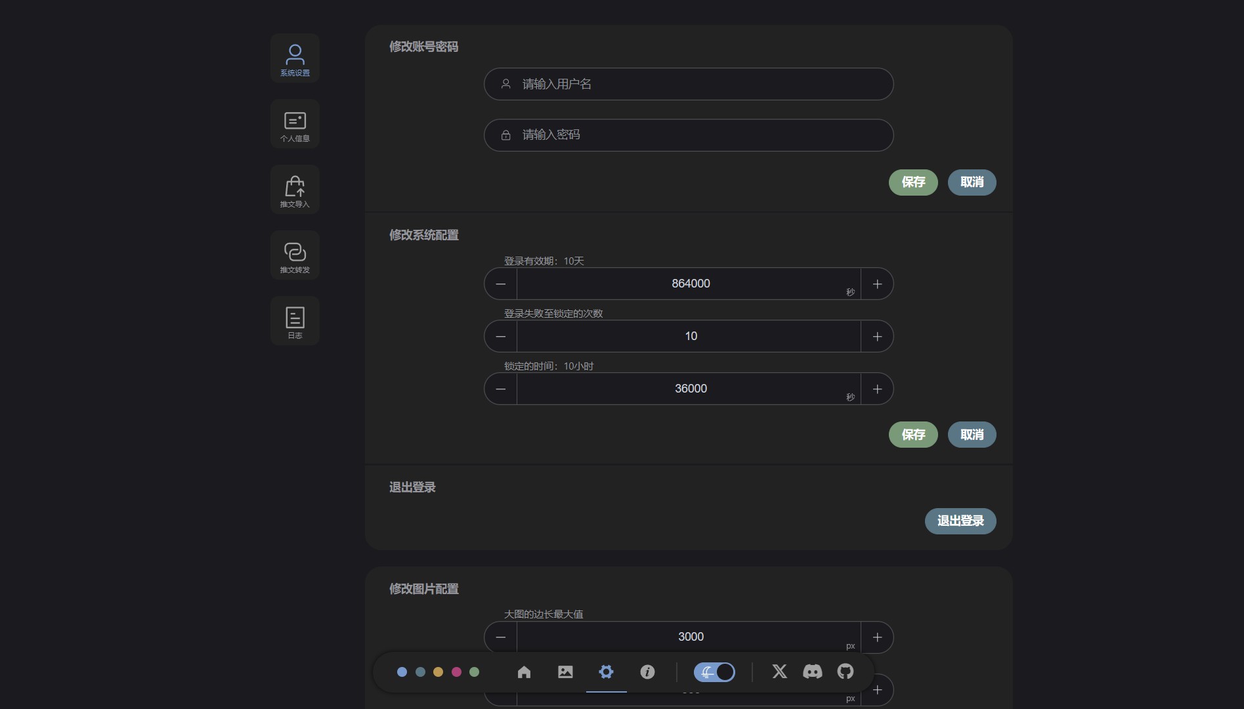Select the pink theme color dot
This screenshot has height=709, width=1244.
[x=456, y=672]
